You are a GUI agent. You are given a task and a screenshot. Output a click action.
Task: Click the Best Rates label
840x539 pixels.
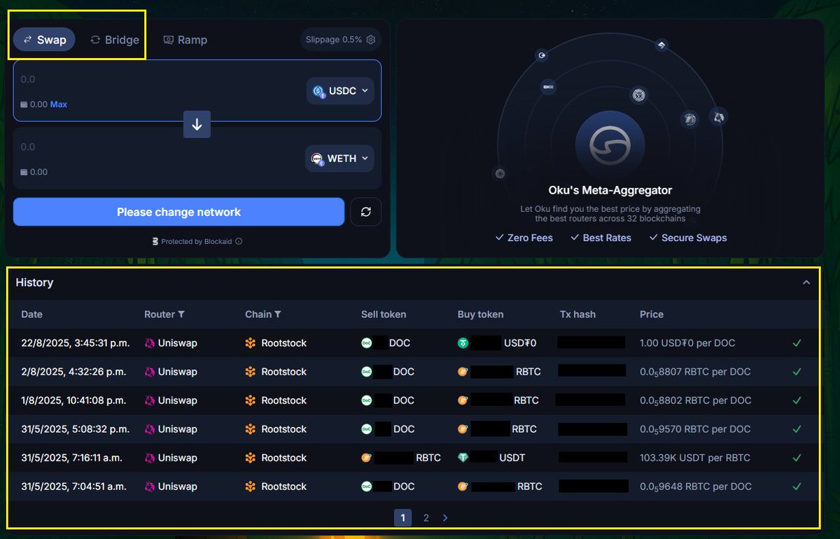[x=601, y=238]
